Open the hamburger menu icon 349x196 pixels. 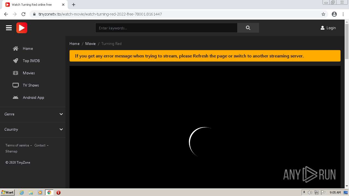click(x=9, y=28)
